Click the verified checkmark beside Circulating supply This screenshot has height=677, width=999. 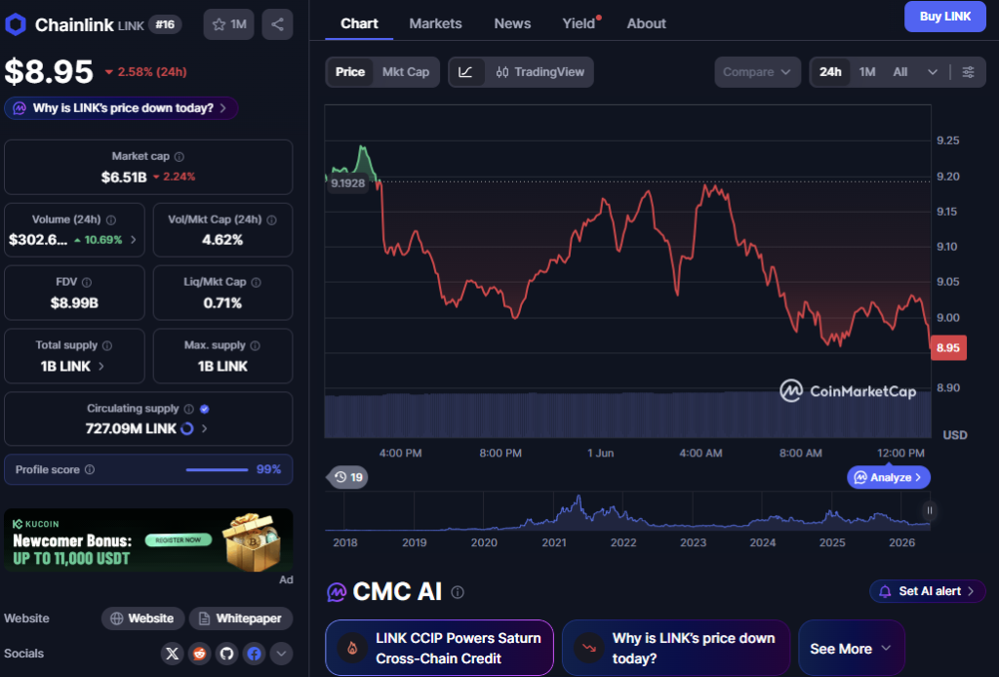205,409
